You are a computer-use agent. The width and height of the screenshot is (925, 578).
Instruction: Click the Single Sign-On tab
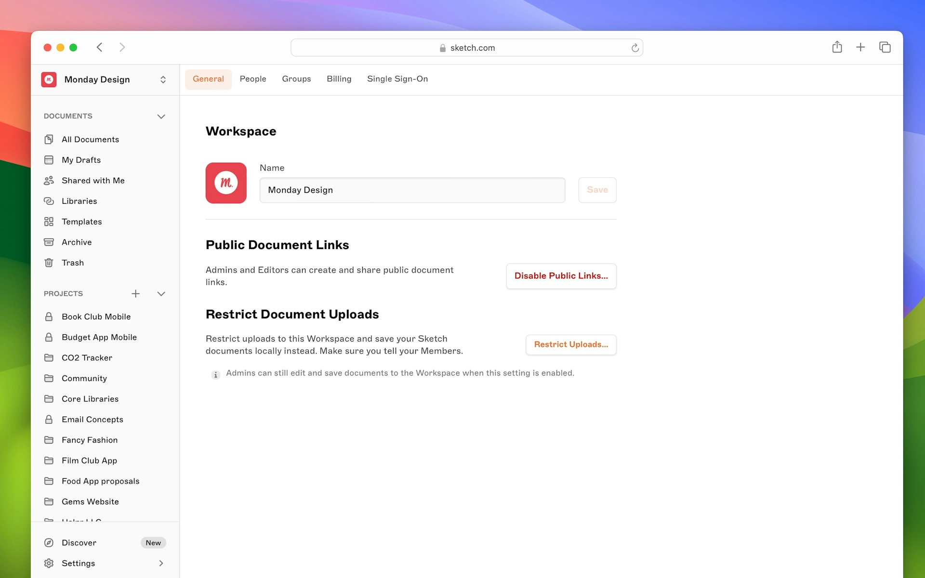point(397,79)
